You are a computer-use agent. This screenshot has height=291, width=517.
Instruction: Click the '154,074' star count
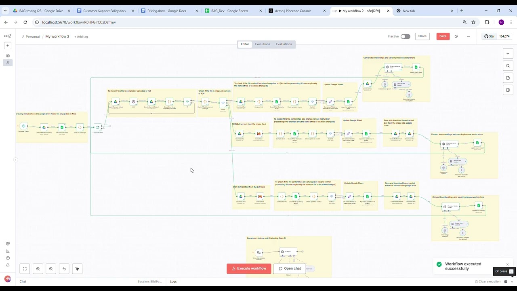coord(504,36)
